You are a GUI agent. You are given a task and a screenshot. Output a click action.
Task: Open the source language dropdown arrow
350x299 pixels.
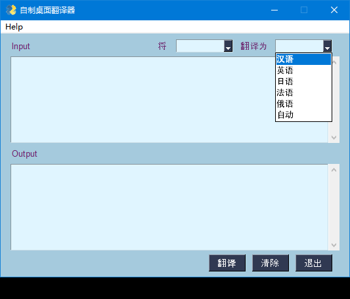click(228, 46)
